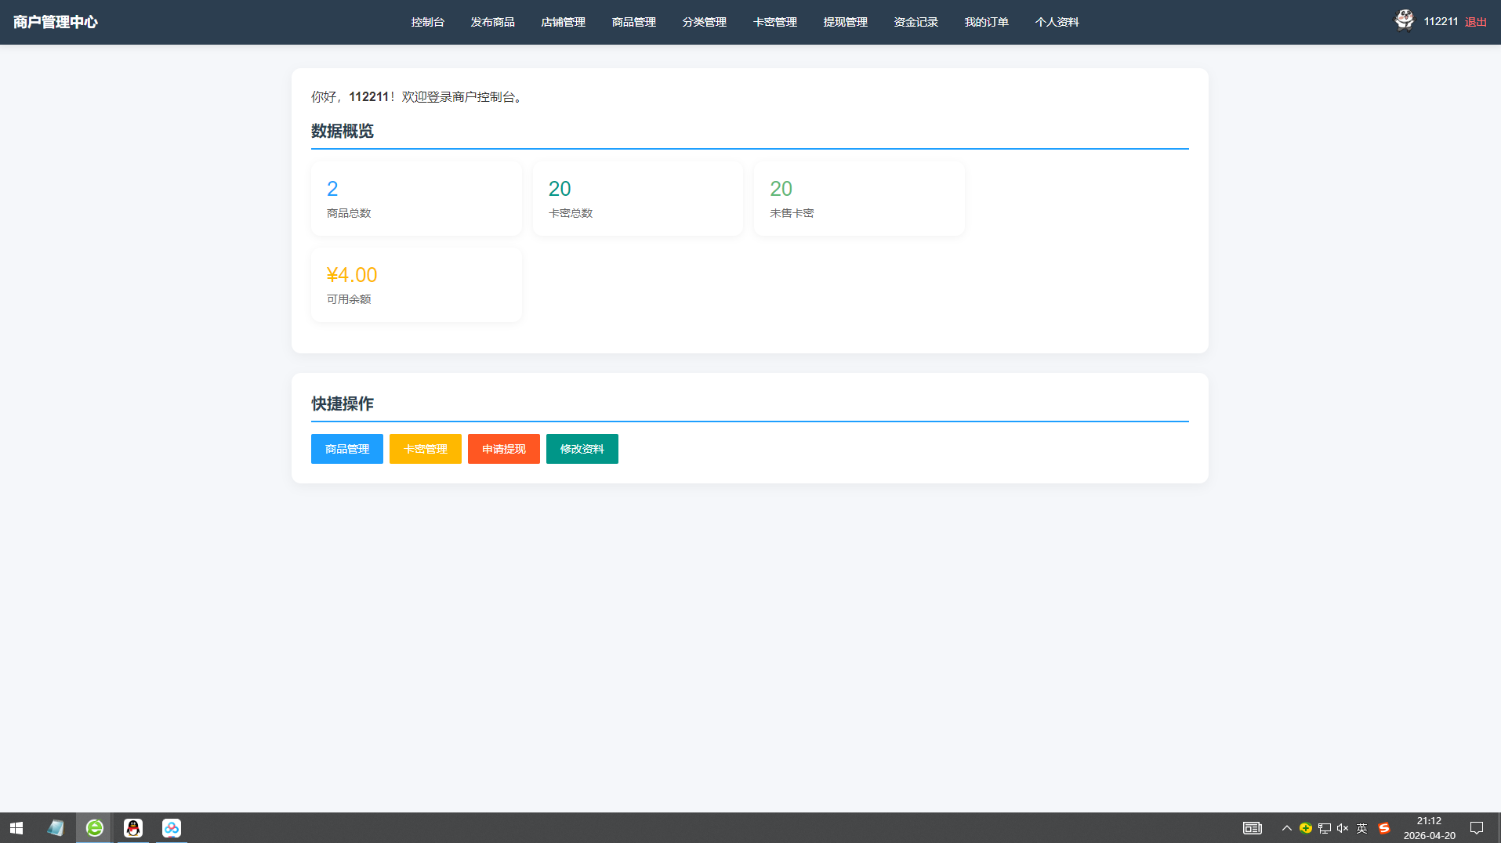Viewport: 1501px width, 843px height.
Task: Open the 发布商品 menu item
Action: 492,22
